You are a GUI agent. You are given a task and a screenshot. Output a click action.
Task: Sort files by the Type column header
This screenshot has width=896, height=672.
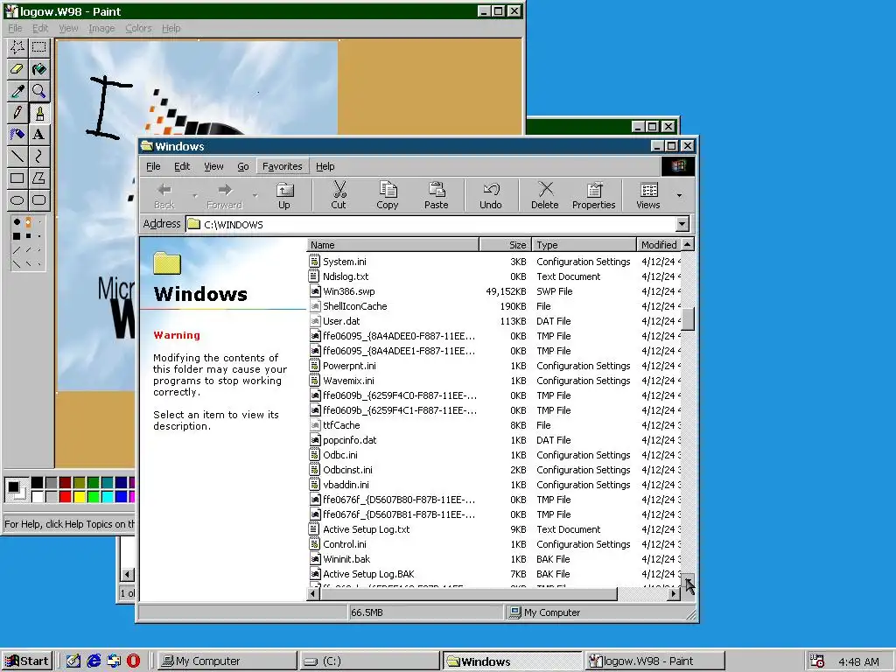584,245
